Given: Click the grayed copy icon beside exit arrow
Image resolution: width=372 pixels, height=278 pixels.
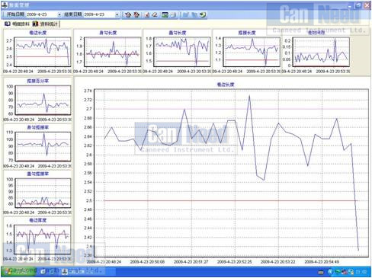Looking at the screenshot, I should 194,14.
